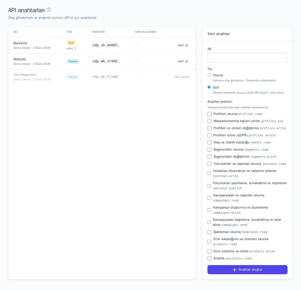Enable the profiles.delete GDPR checkbox
This screenshot has width=301, height=290.
209,135
